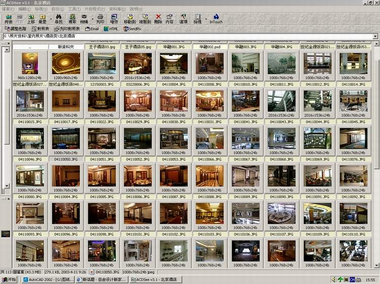Viewport: 380px width, 284px height.
Task: Click the 尋找 binoculars find tool
Action: [59, 19]
